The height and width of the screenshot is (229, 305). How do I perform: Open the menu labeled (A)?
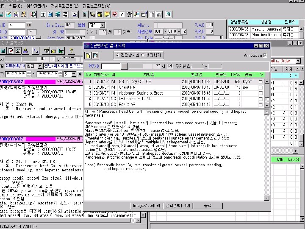pos(96,6)
